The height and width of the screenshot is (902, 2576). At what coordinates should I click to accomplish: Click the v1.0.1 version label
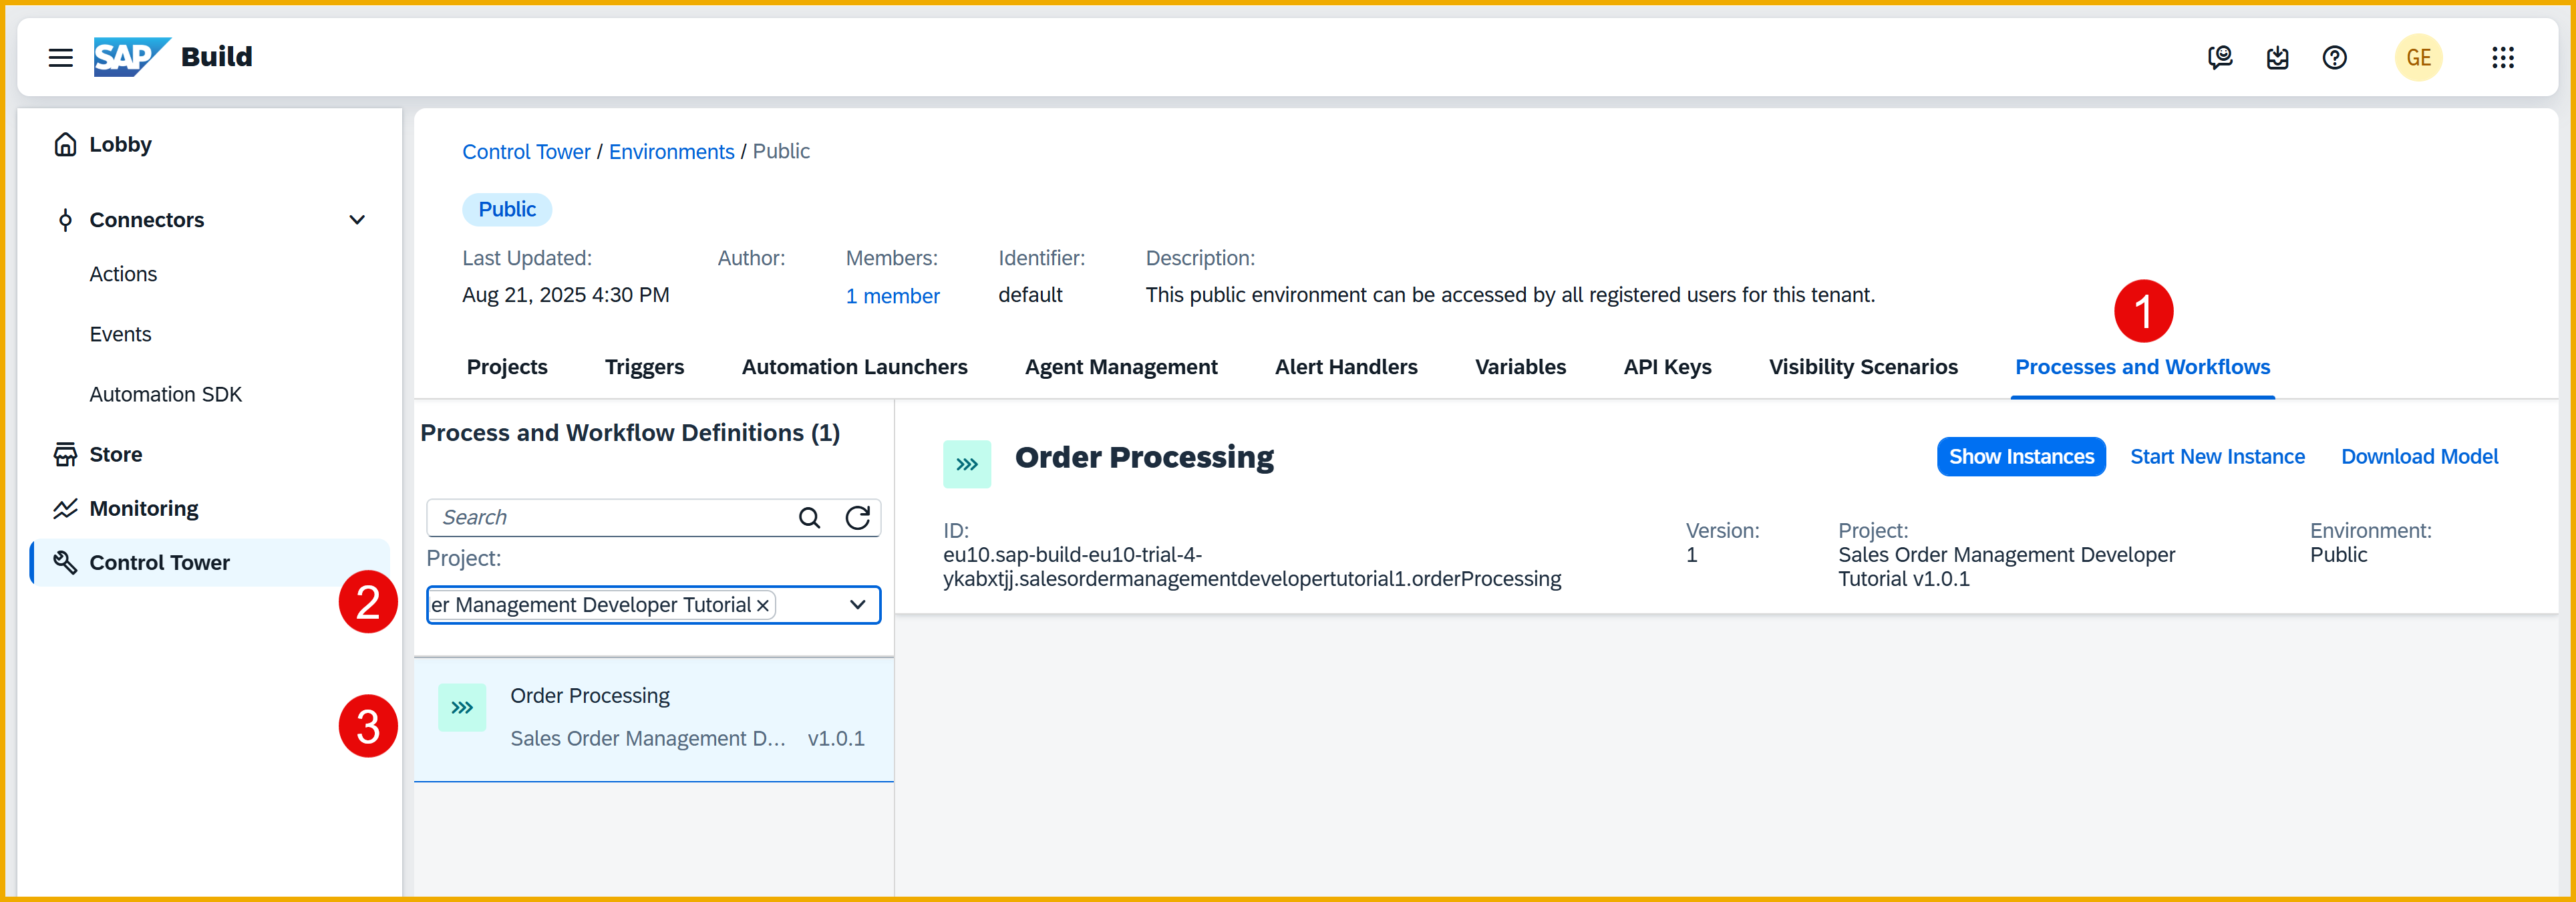(x=836, y=738)
